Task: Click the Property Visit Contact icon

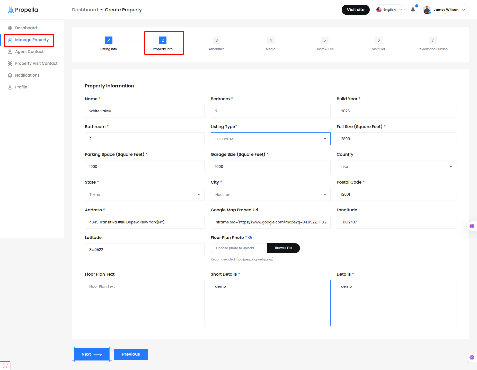Action: [10, 64]
